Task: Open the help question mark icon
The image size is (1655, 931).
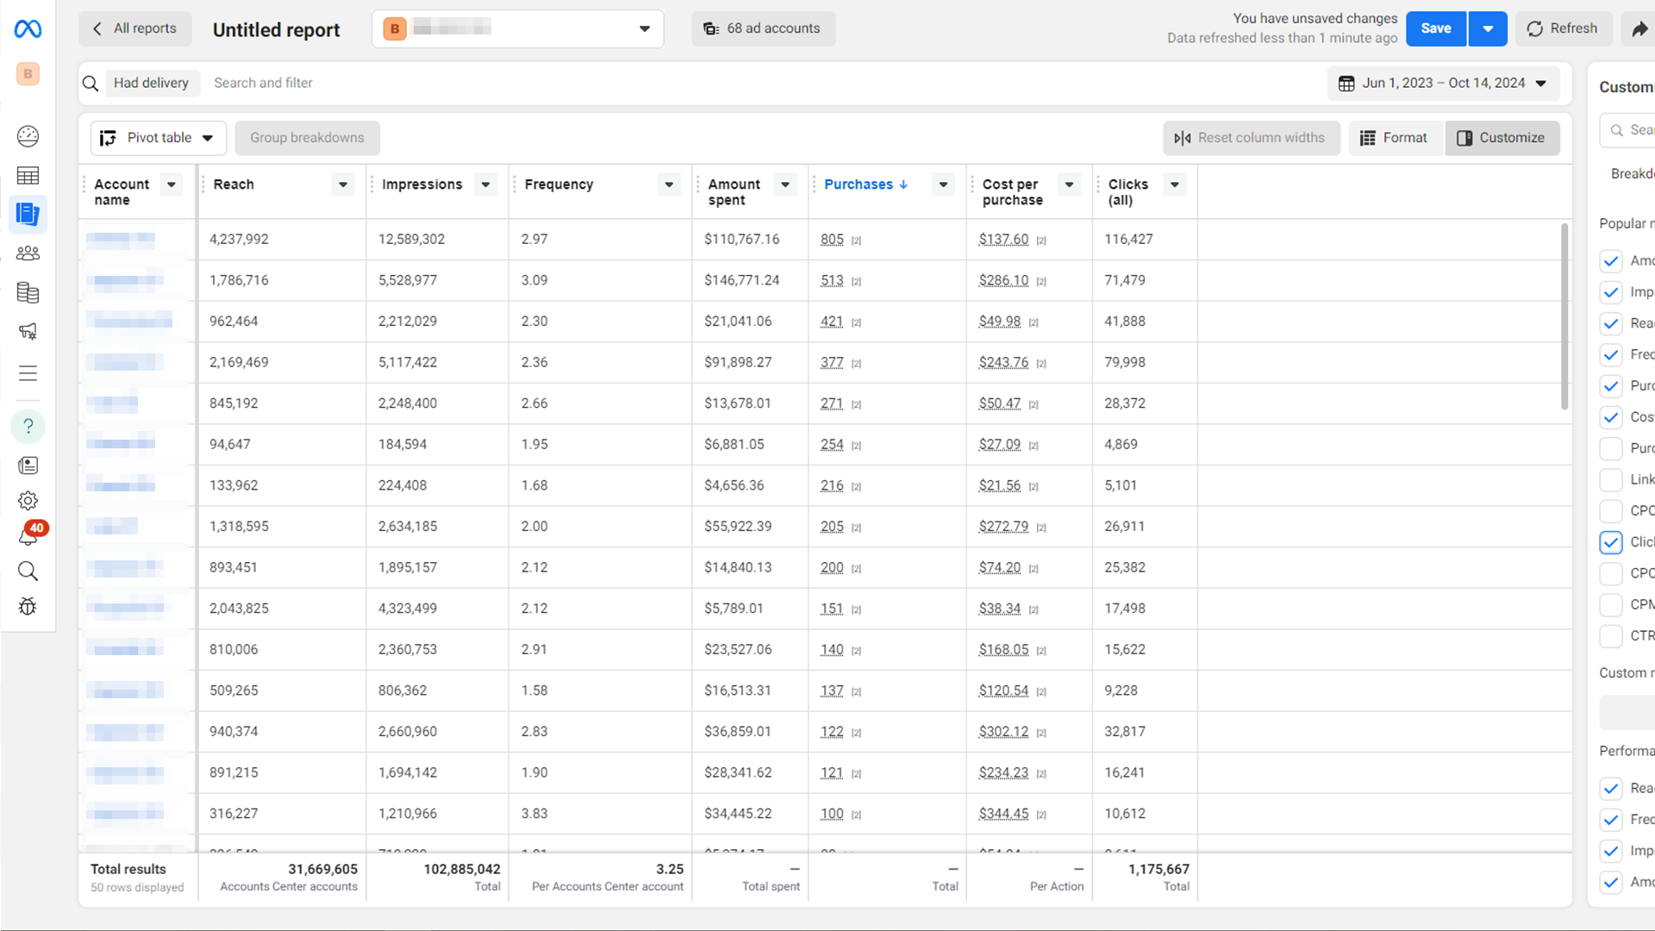Action: 28,426
